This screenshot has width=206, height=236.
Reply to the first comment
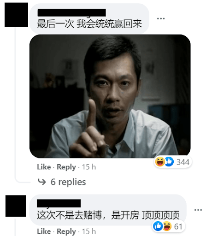[66, 167]
